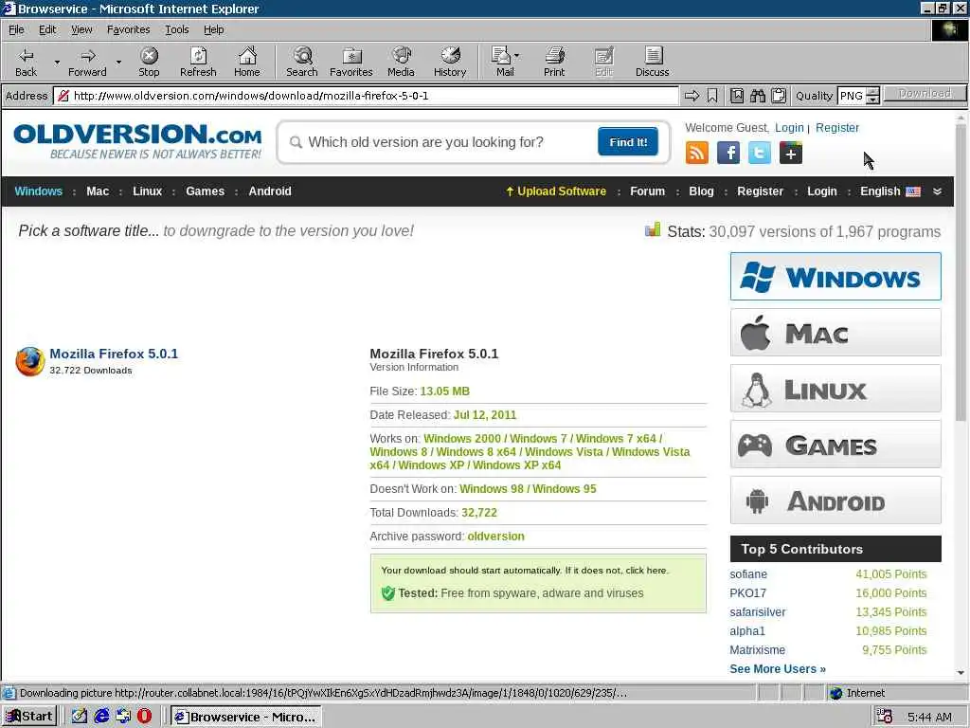970x728 pixels.
Task: Click the Firefox logo icon
Action: [x=29, y=361]
